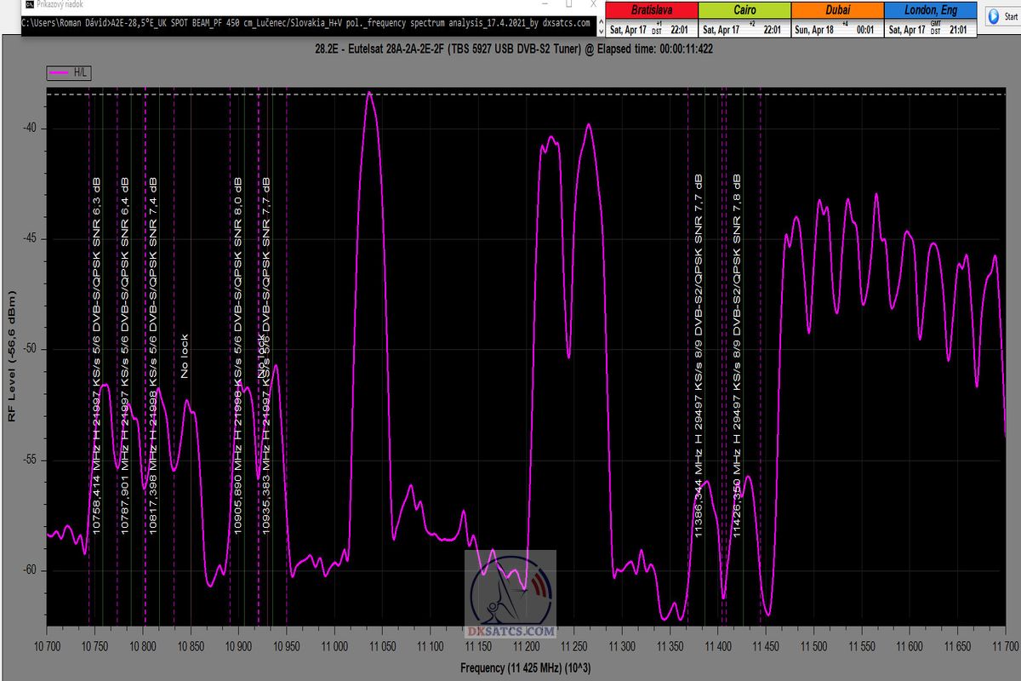Click the Start button label

1012,17
